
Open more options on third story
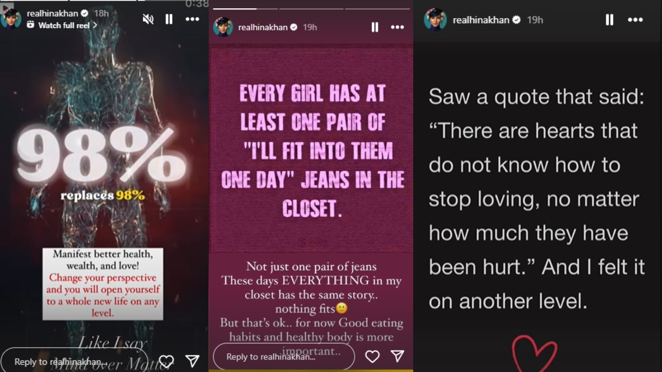pyautogui.click(x=636, y=20)
